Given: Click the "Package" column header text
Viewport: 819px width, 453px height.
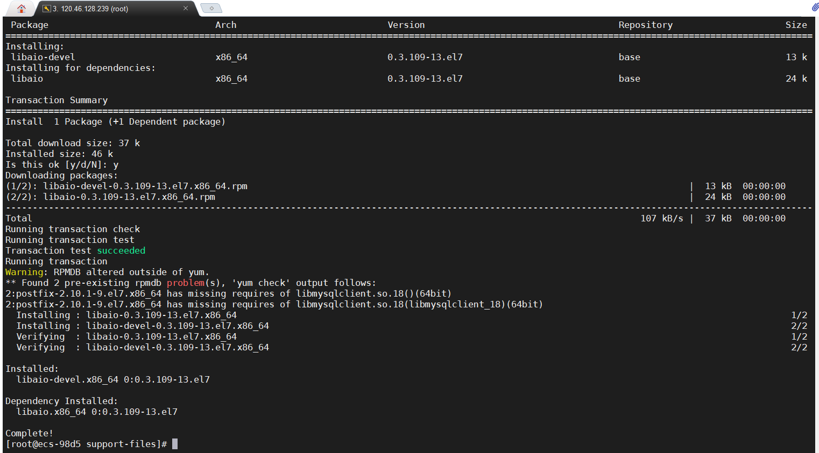Looking at the screenshot, I should (x=30, y=25).
